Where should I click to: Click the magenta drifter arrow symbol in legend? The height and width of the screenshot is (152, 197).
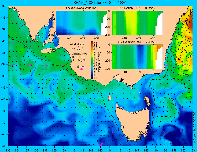coord(81,69)
